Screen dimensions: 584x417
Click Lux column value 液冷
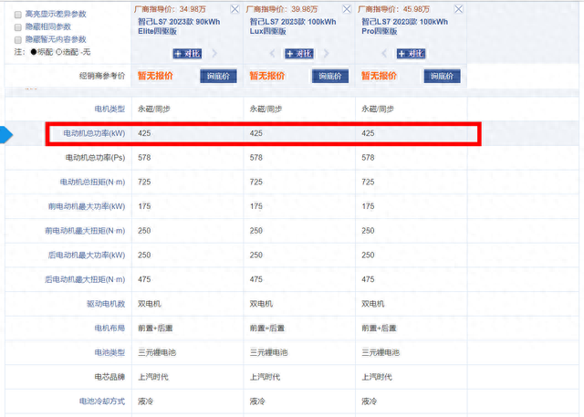click(257, 401)
